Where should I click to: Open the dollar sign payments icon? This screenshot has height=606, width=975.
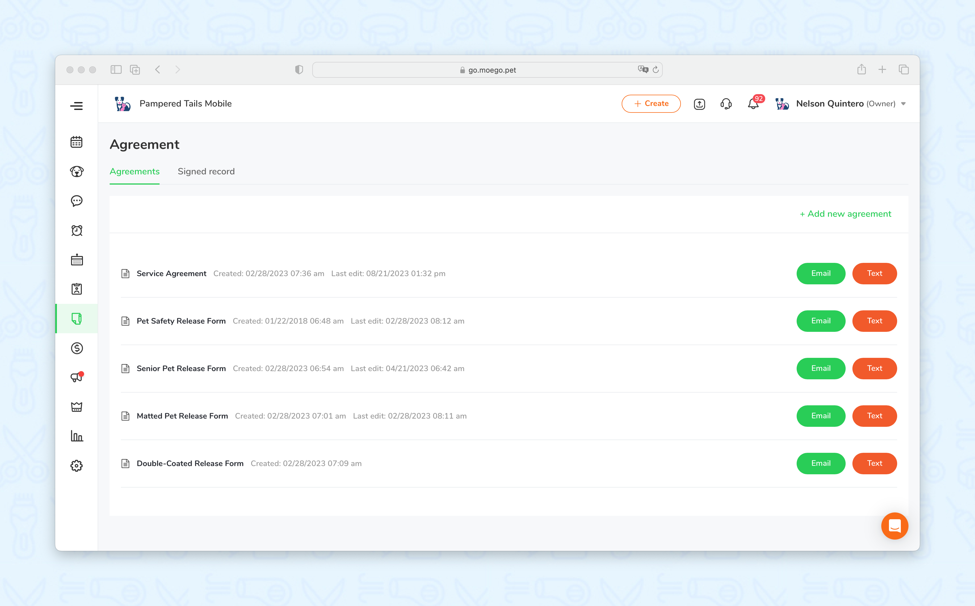[76, 348]
